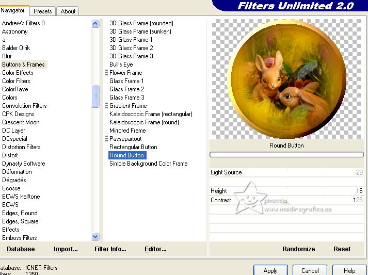Choose the Mirrored Frame filter
Image resolution: width=368 pixels, height=275 pixels.
[127, 131]
